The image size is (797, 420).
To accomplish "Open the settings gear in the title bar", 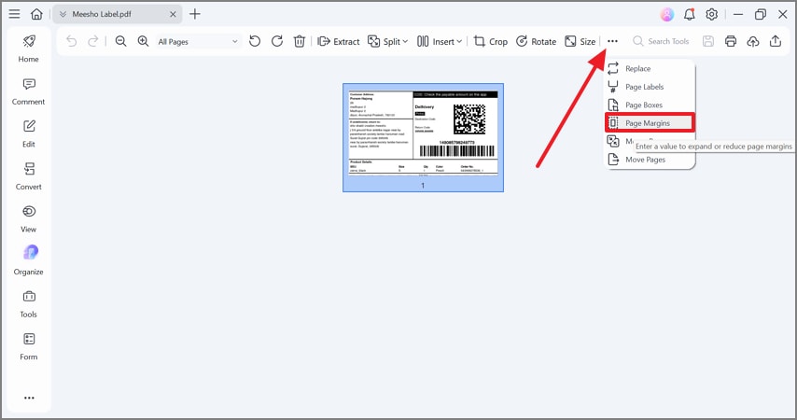I will (711, 14).
